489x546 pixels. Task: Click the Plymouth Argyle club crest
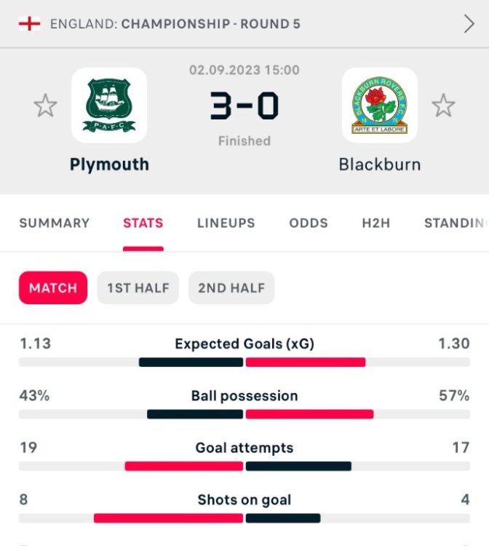coord(109,106)
